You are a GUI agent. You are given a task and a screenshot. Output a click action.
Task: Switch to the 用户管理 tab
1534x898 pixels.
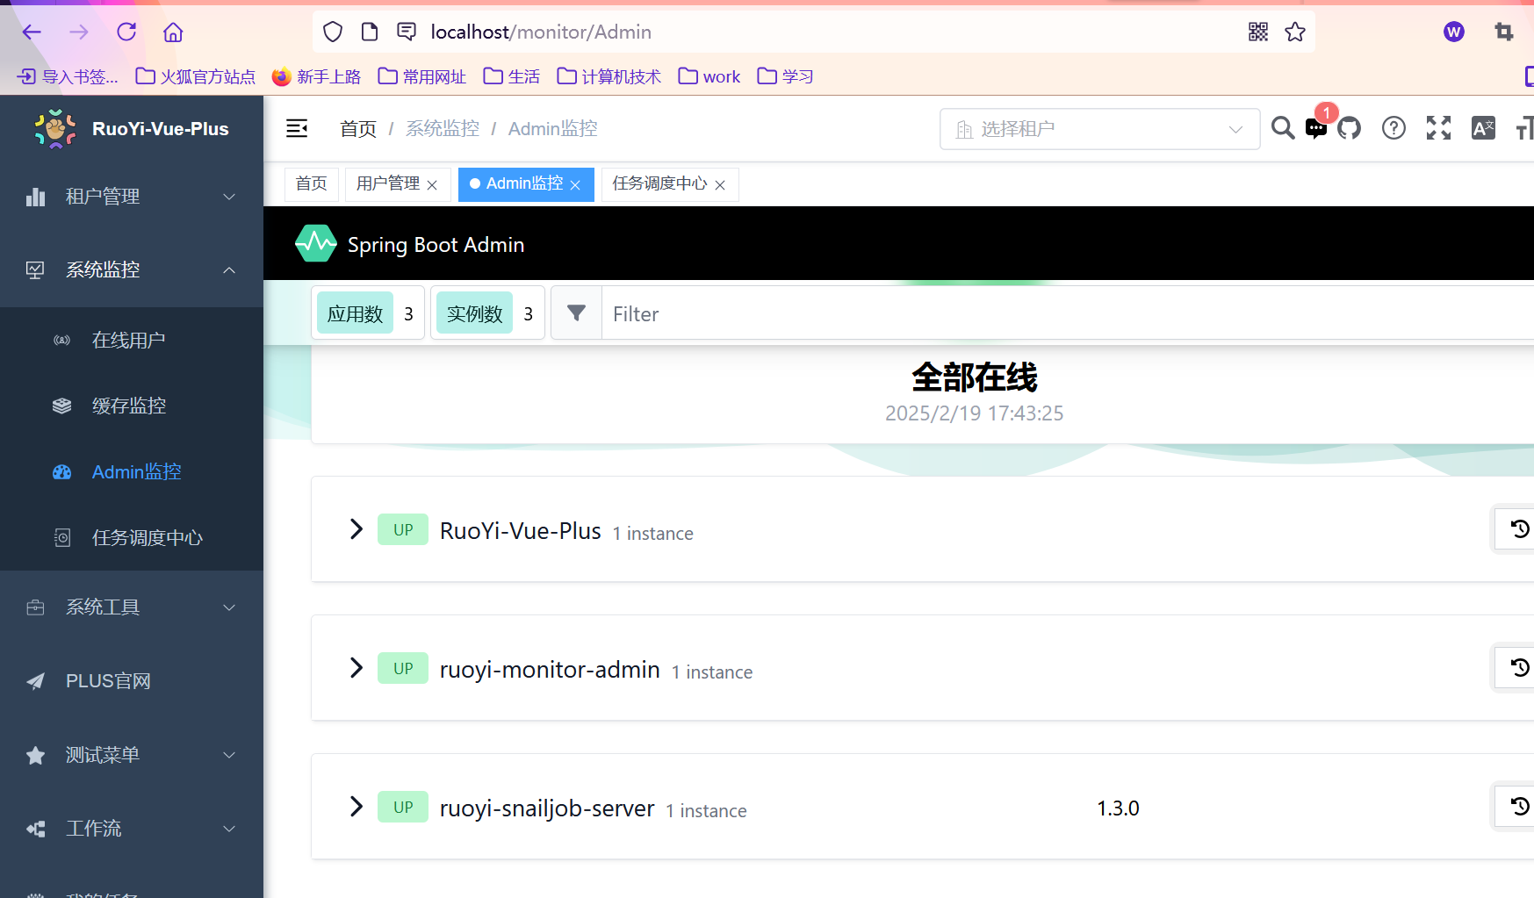point(388,184)
